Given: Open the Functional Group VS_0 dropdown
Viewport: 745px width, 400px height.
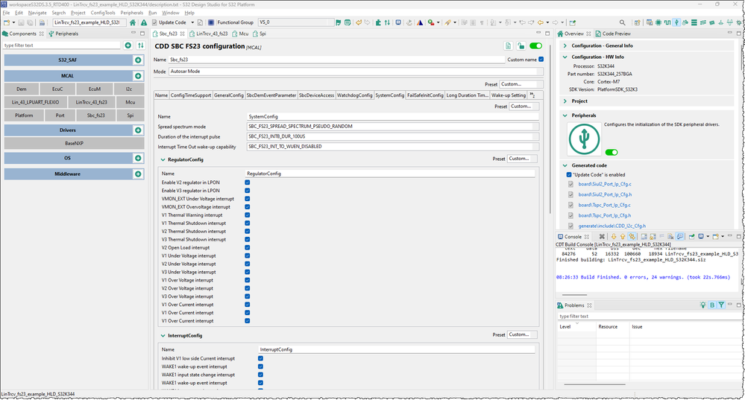Looking at the screenshot, I should [x=296, y=22].
